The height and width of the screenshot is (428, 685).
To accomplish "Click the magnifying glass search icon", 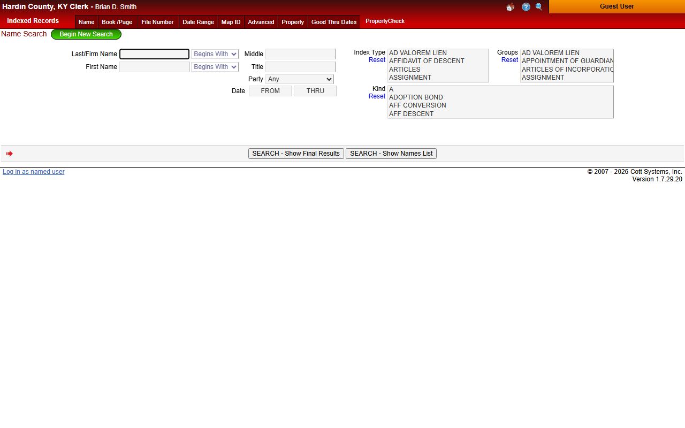I will [539, 7].
